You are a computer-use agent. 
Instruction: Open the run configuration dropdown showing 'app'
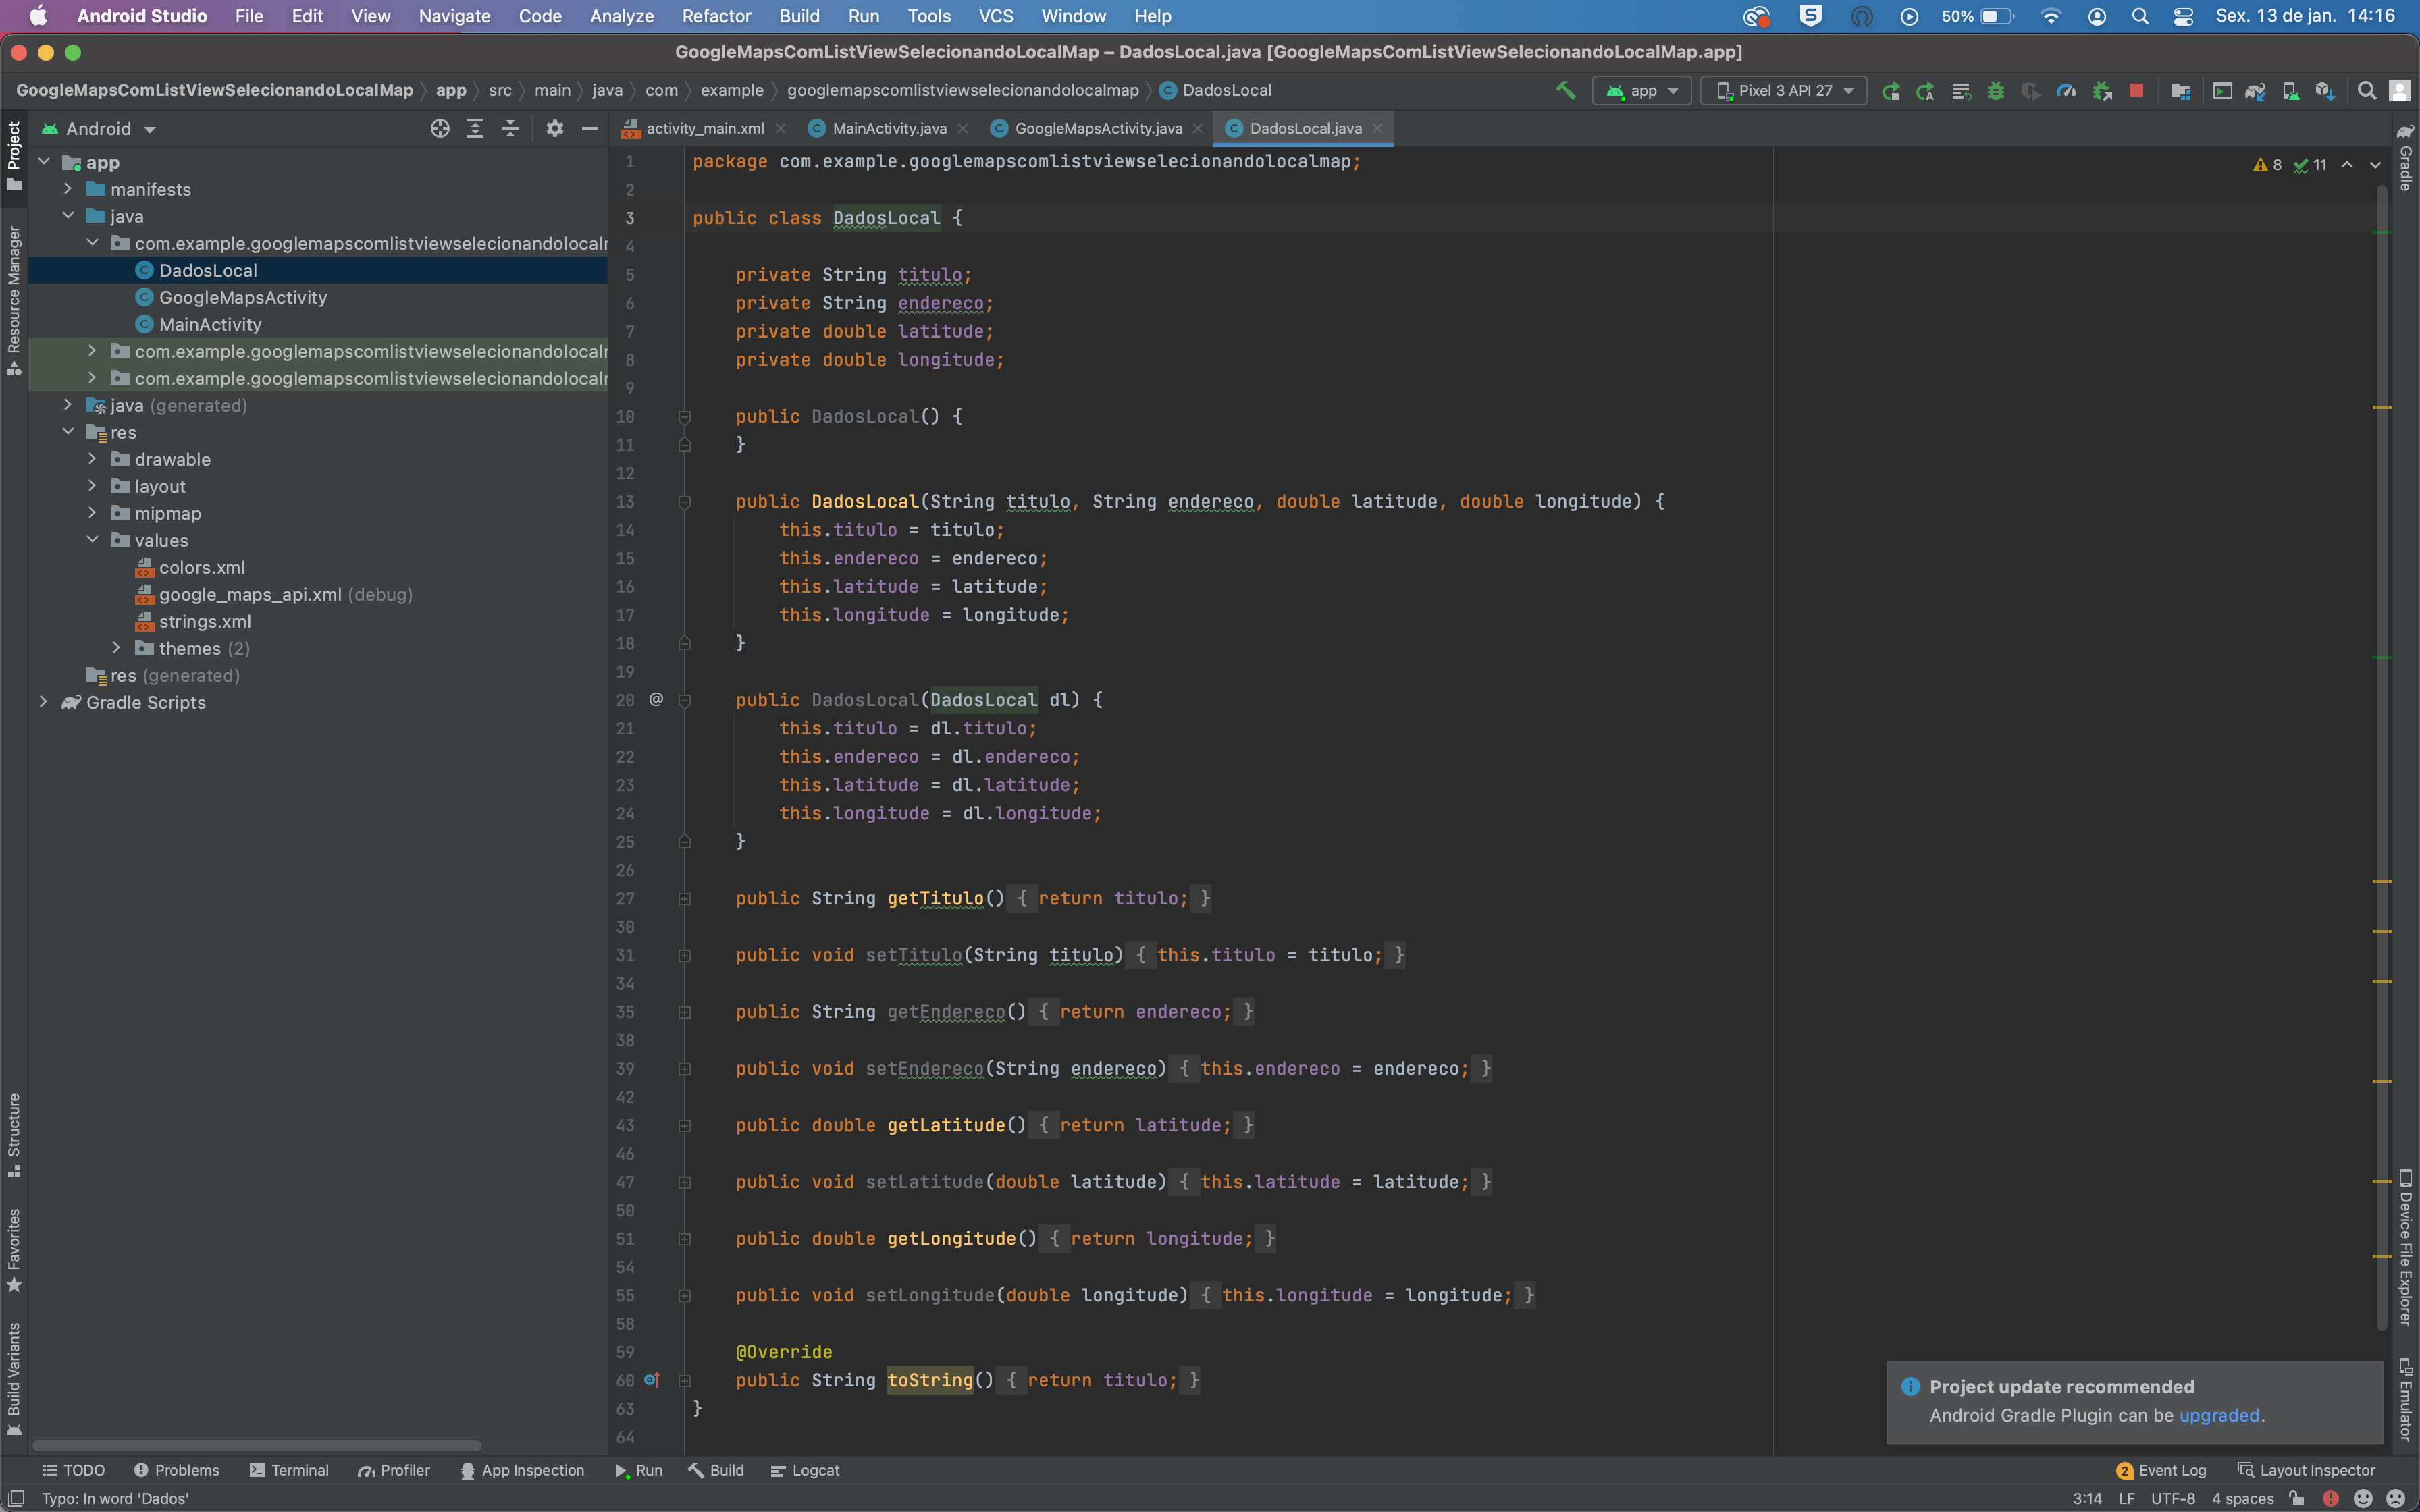tap(1642, 90)
